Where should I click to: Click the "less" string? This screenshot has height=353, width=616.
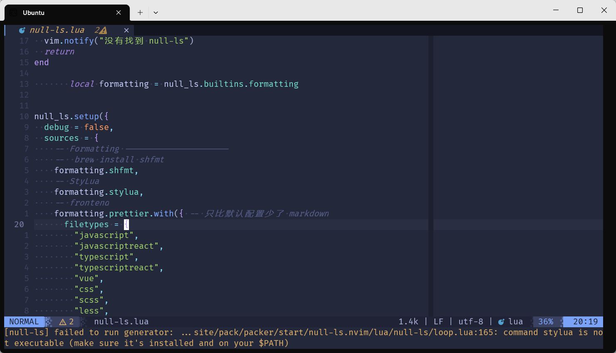pyautogui.click(x=89, y=311)
